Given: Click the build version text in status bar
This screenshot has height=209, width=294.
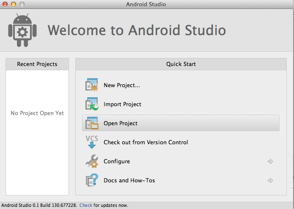Looking at the screenshot, I should point(39,205).
